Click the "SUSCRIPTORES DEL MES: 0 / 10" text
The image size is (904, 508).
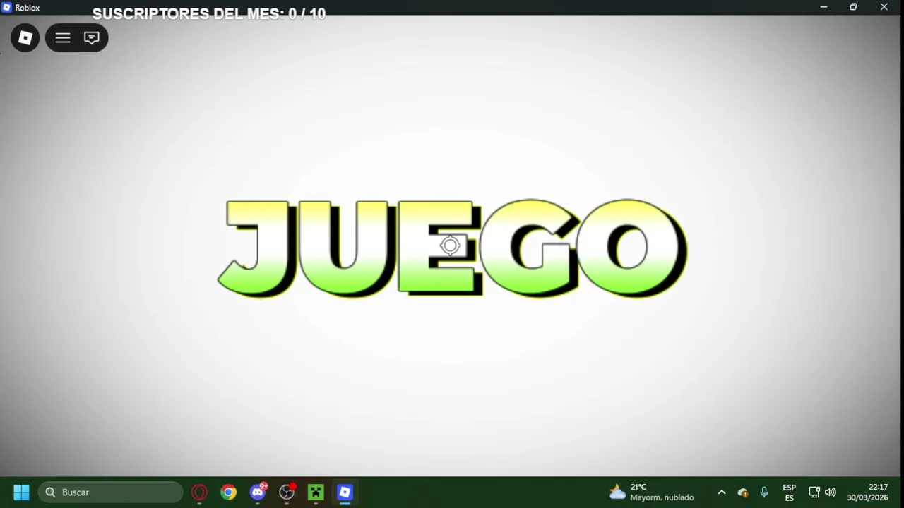click(x=209, y=14)
